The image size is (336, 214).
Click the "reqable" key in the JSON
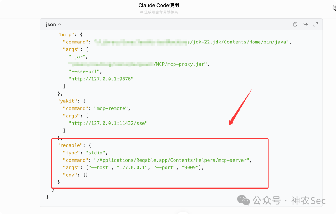pos(70,146)
